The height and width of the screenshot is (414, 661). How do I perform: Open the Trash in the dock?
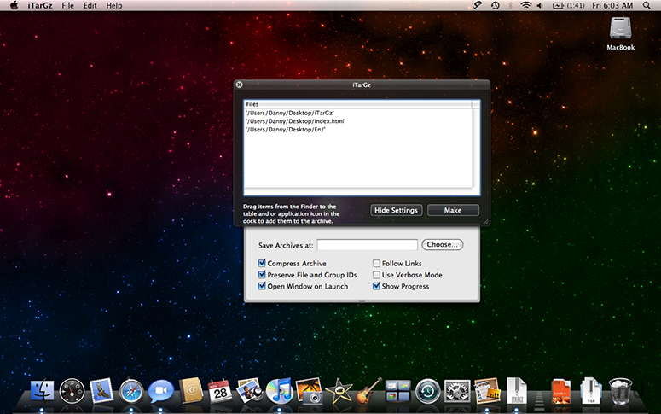[620, 391]
